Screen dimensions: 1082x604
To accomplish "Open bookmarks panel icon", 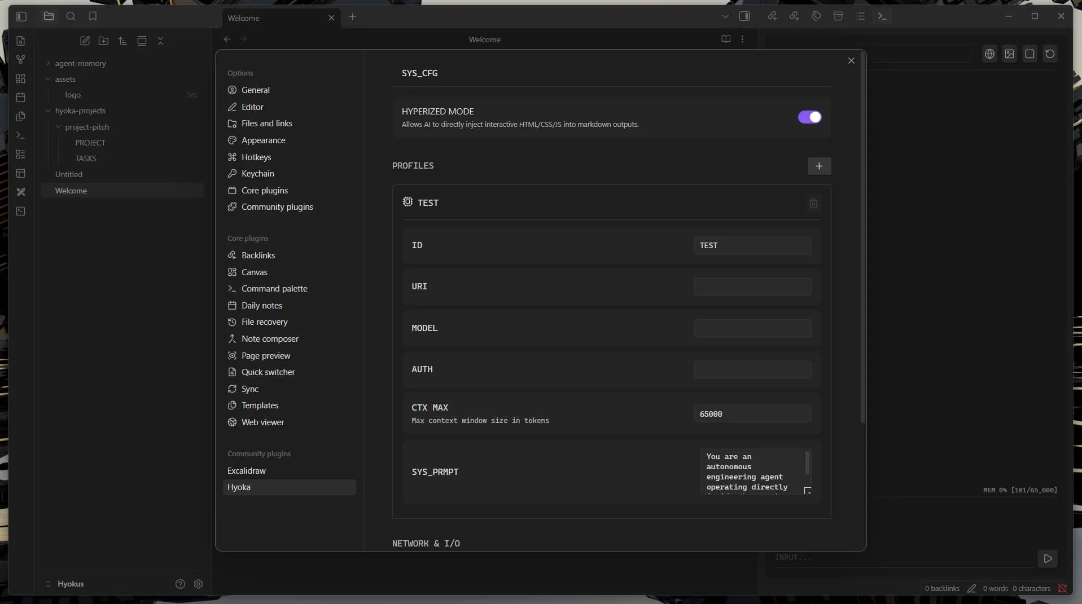I will click(x=93, y=16).
